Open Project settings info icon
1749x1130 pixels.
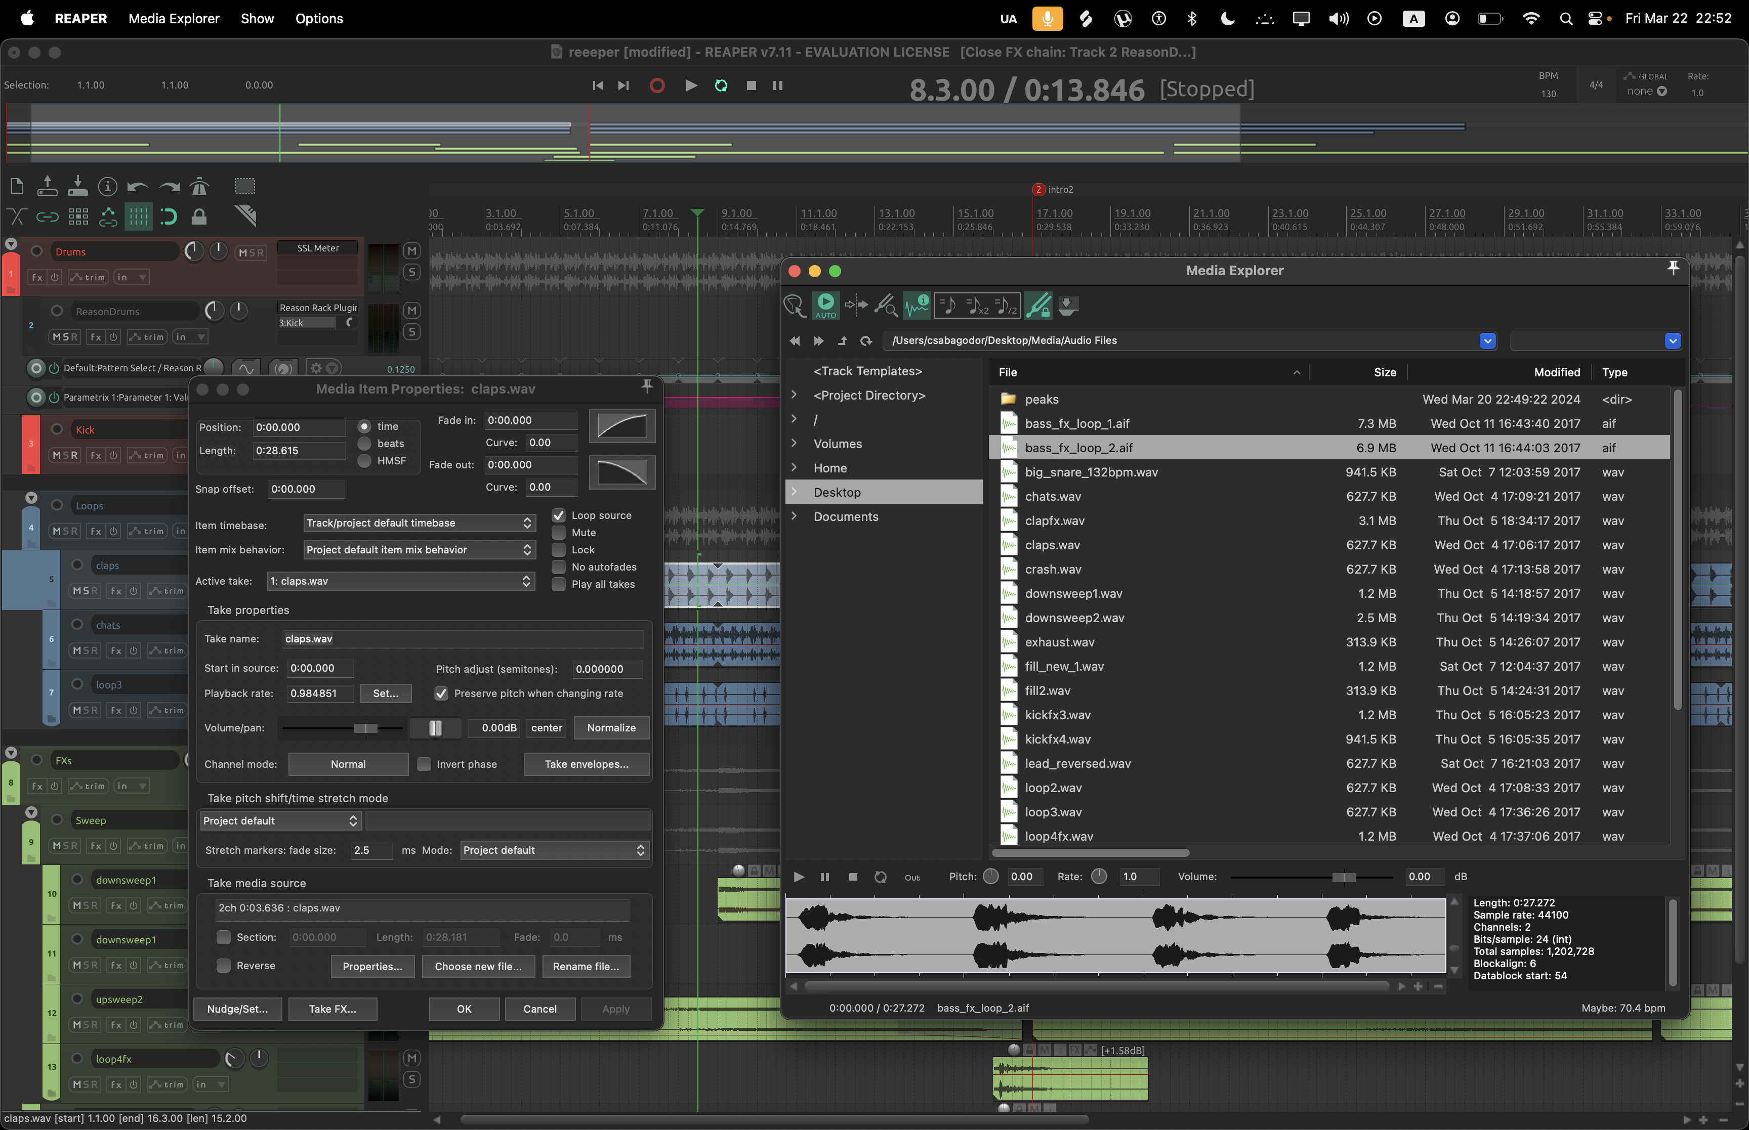point(108,186)
